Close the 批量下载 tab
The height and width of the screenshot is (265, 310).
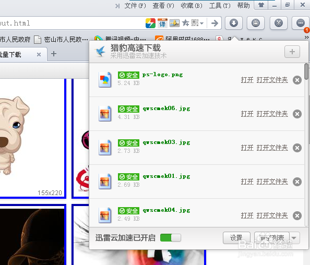pyautogui.click(x=39, y=55)
